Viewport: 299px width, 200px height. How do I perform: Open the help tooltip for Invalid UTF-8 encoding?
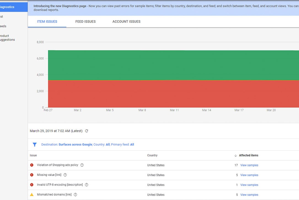pyautogui.click(x=86, y=185)
